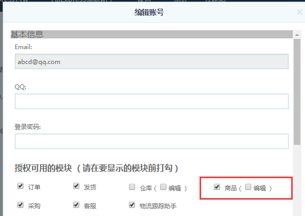Close the 编辑账号 dialog
The image size is (305, 216).
coord(299,12)
